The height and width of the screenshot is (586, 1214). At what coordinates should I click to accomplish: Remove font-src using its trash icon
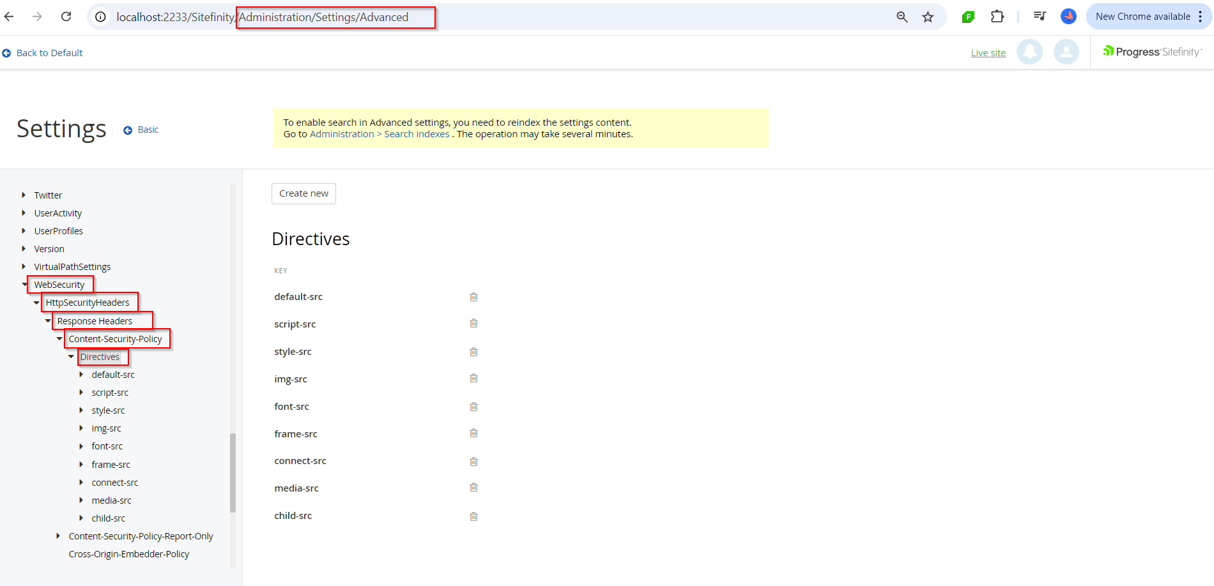pos(473,407)
